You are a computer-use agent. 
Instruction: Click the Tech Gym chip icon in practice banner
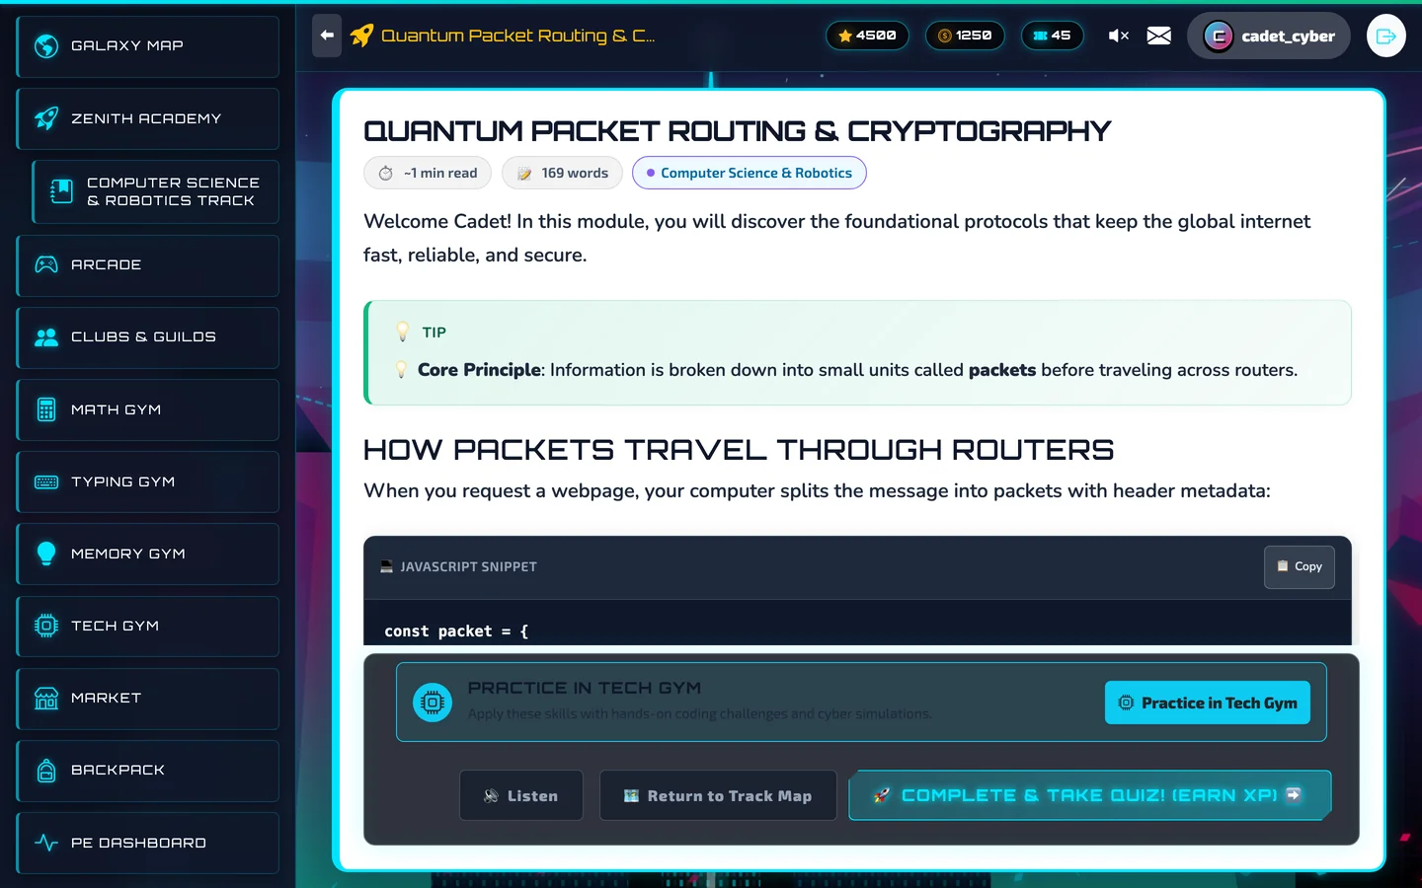coord(433,703)
